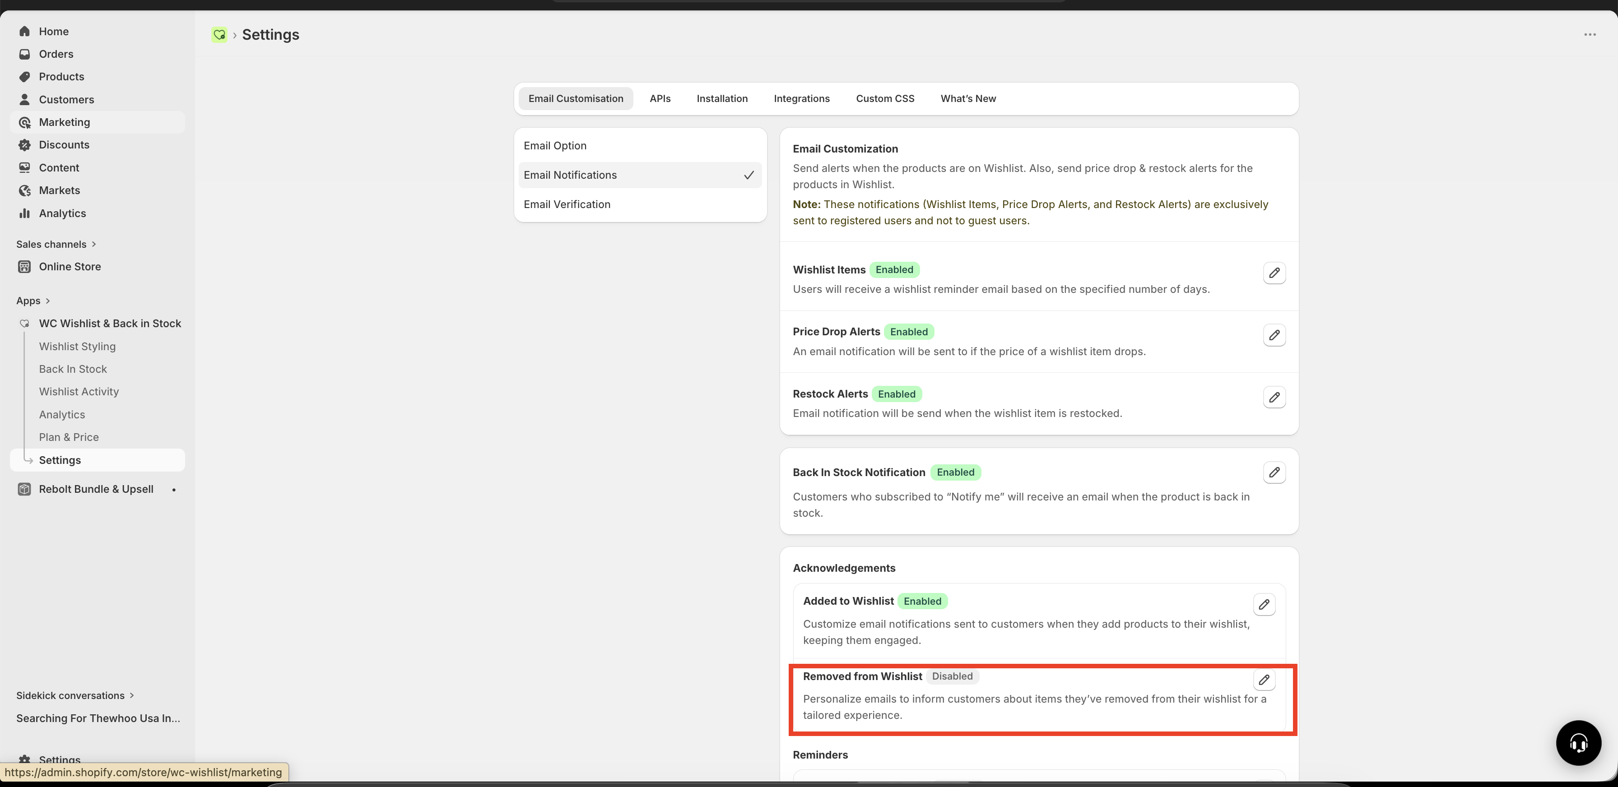Switch to the APIs tab
The height and width of the screenshot is (787, 1618).
[660, 98]
